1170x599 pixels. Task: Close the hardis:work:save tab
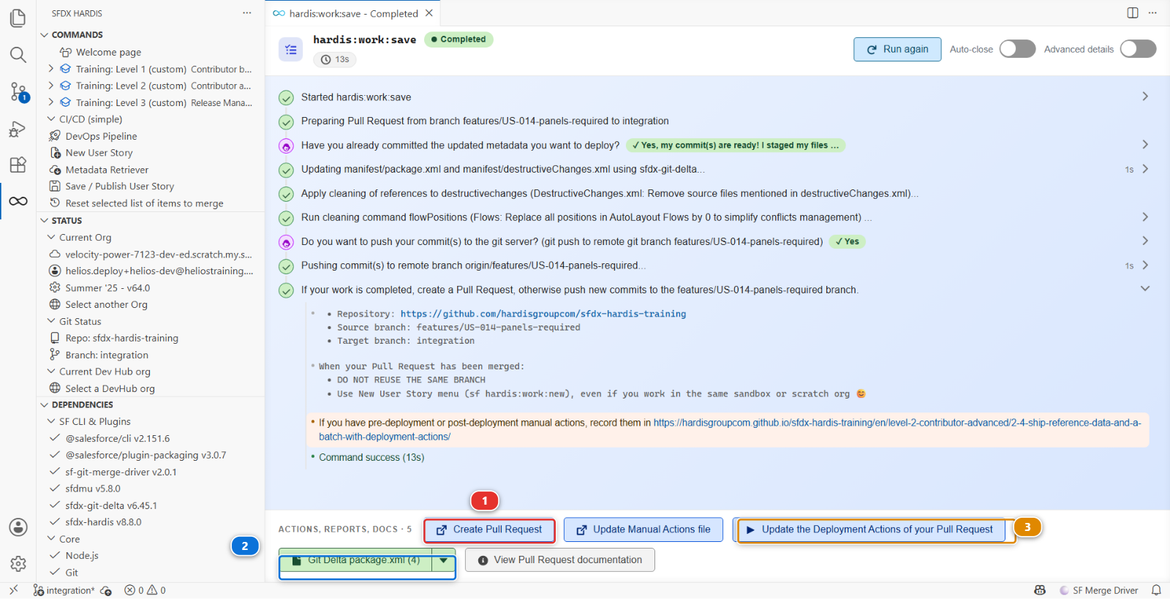[x=429, y=13]
